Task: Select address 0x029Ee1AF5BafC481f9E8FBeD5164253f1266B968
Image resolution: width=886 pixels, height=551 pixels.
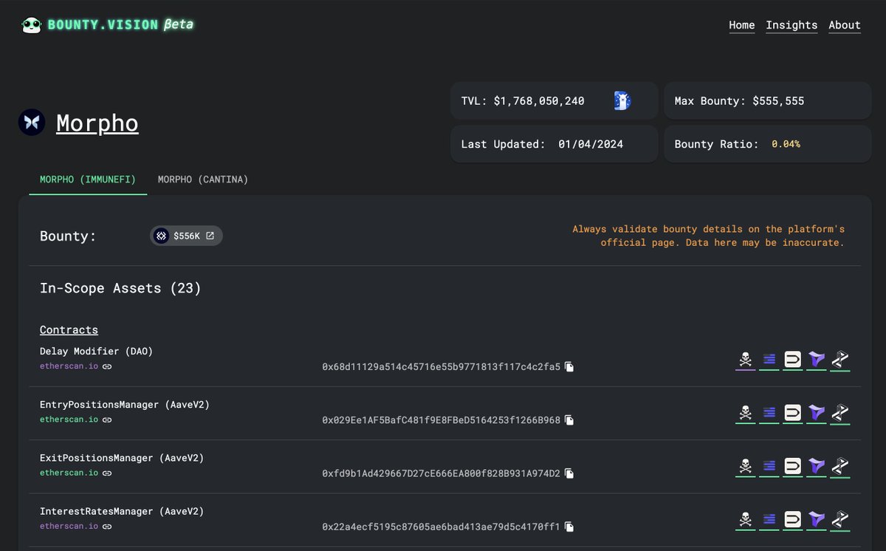Action: (x=442, y=420)
